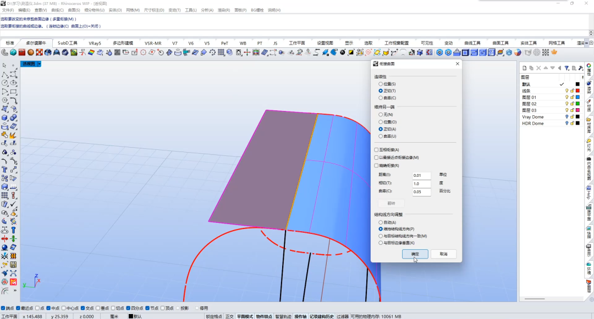Cancel the match surface dialog
The height and width of the screenshot is (319, 594).
pos(444,254)
